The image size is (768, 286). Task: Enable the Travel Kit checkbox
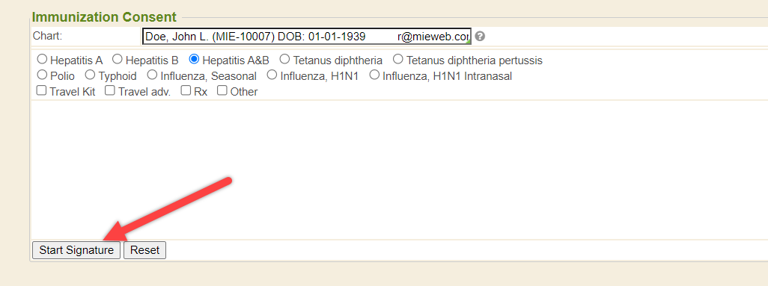click(x=42, y=90)
